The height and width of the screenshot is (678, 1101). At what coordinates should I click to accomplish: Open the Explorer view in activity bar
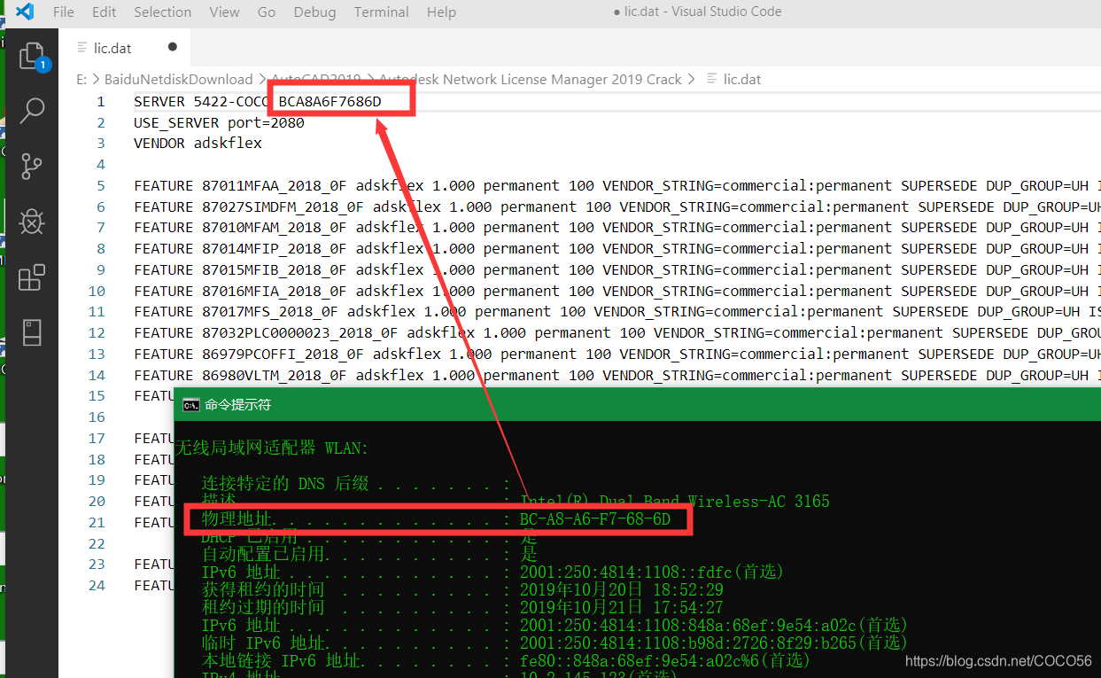point(32,56)
